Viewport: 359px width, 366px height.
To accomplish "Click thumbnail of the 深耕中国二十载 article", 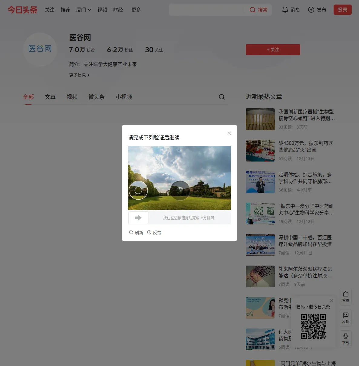I will click(x=260, y=245).
